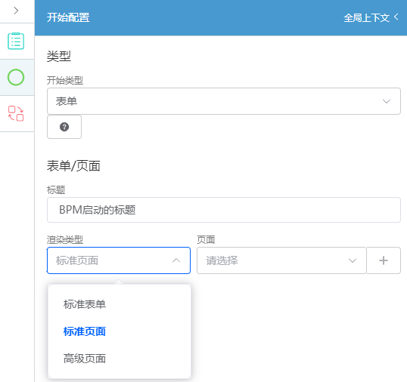This screenshot has height=382, width=407.
Task: Open the 全局上下文 panel link
Action: [366, 17]
